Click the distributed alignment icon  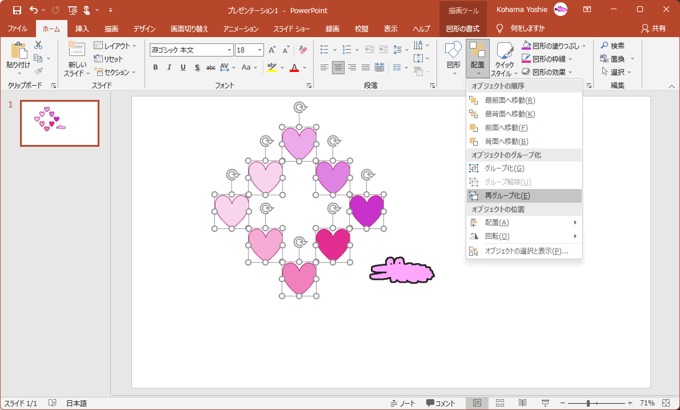(379, 67)
